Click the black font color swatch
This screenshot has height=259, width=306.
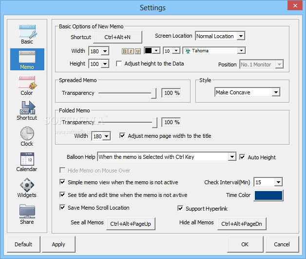148,51
